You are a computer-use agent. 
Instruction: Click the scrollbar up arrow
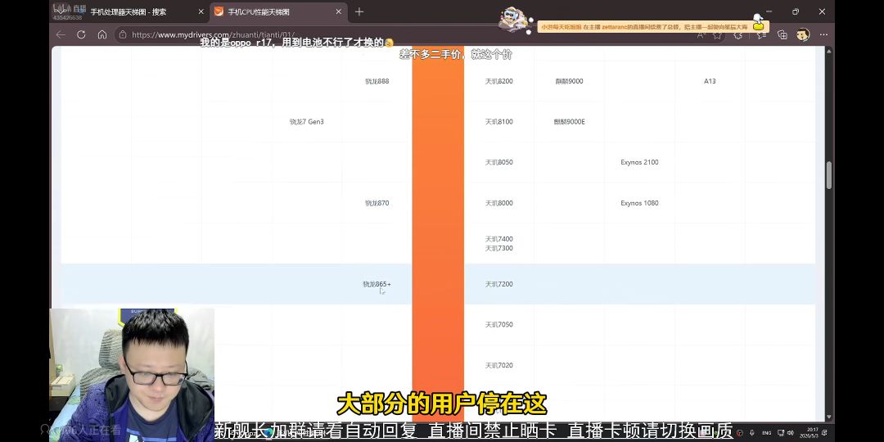point(828,51)
